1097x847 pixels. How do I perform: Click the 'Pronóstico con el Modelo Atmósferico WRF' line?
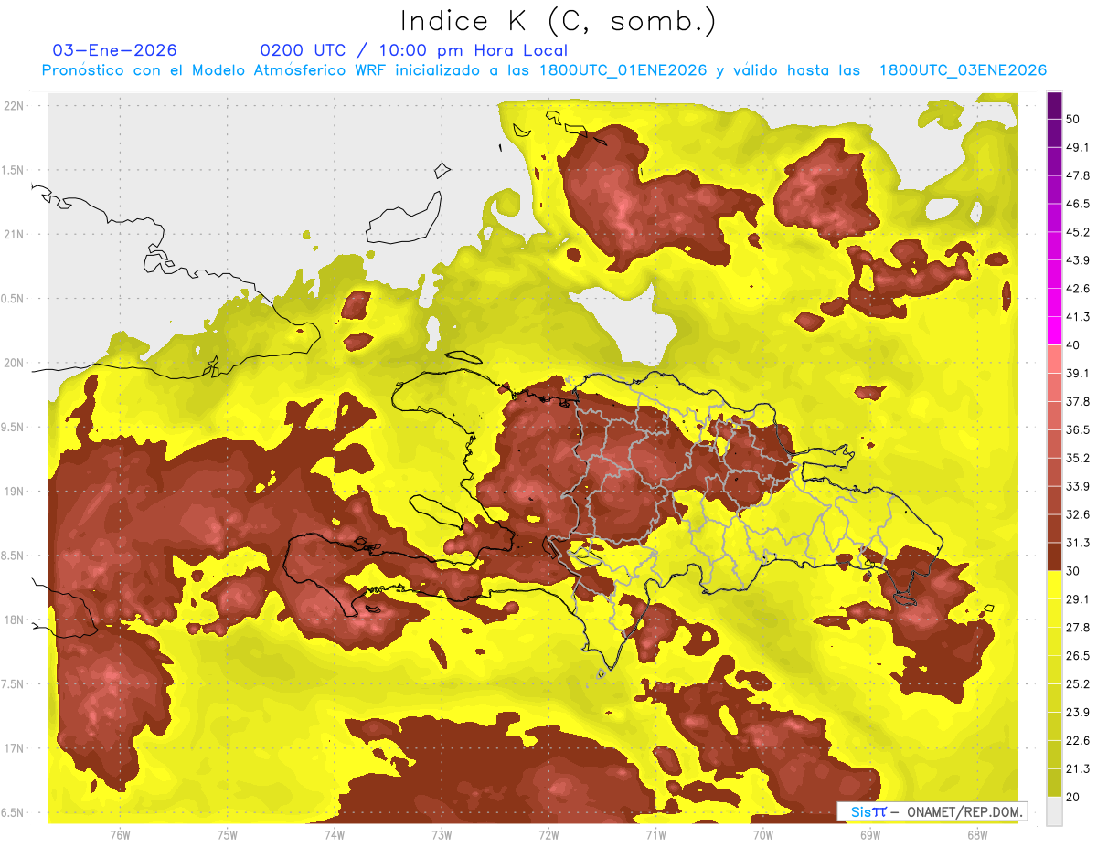[543, 70]
